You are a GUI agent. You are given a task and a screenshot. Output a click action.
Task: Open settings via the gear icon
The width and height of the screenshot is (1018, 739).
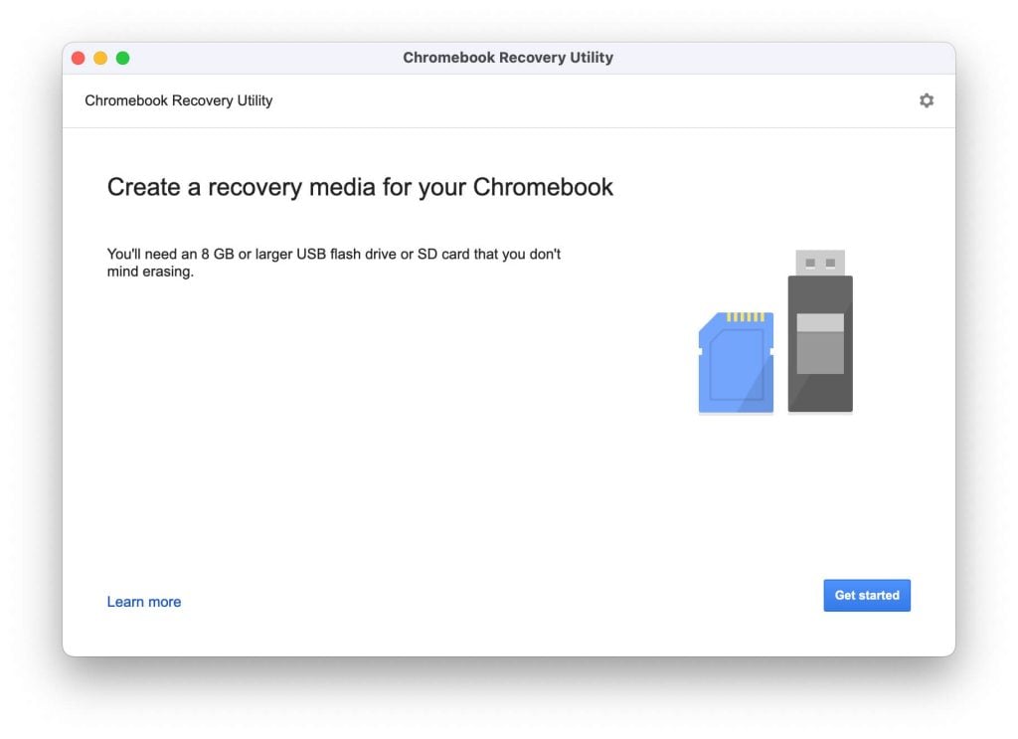[926, 100]
